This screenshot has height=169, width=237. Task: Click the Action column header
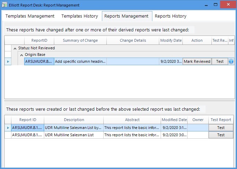pyautogui.click(x=197, y=40)
